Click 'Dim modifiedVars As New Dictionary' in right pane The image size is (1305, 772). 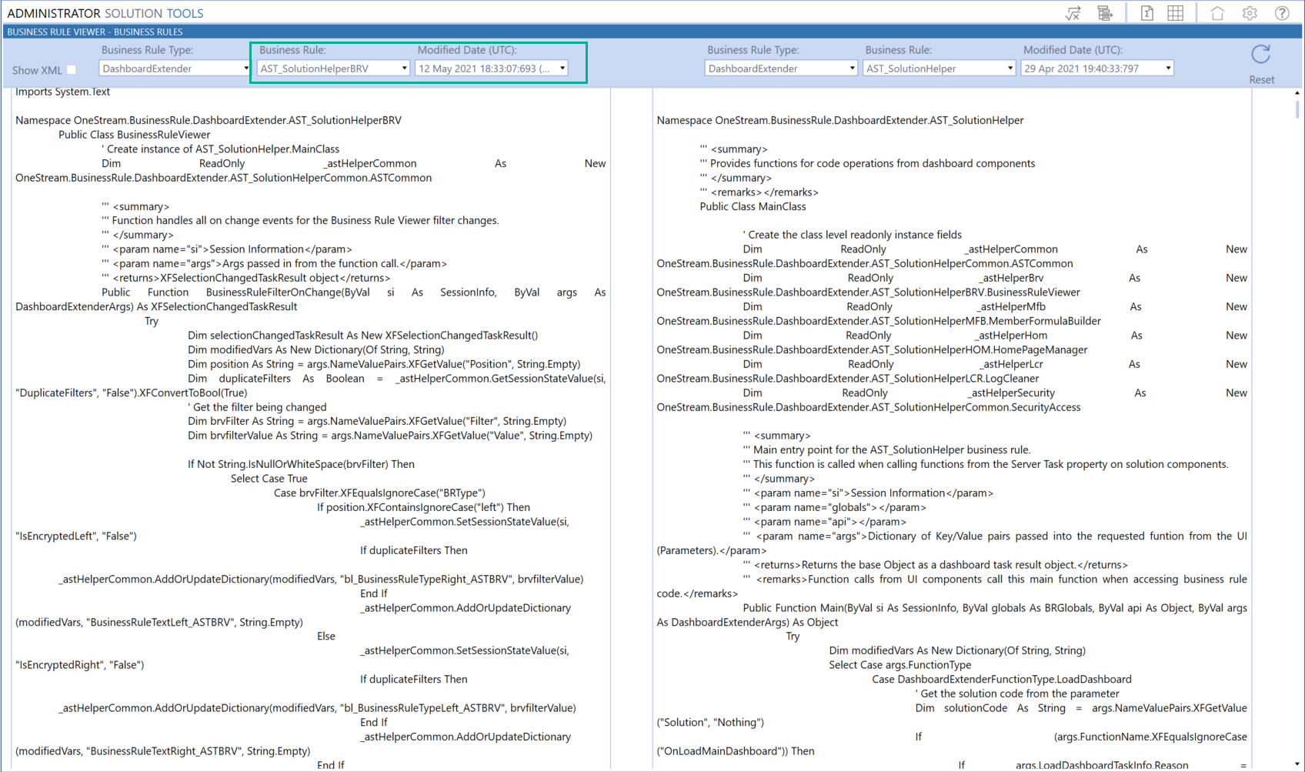point(958,650)
